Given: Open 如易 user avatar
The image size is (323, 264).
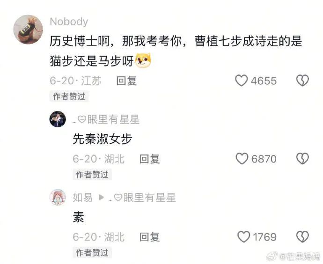Looking at the screenshot, I should click(x=58, y=197).
